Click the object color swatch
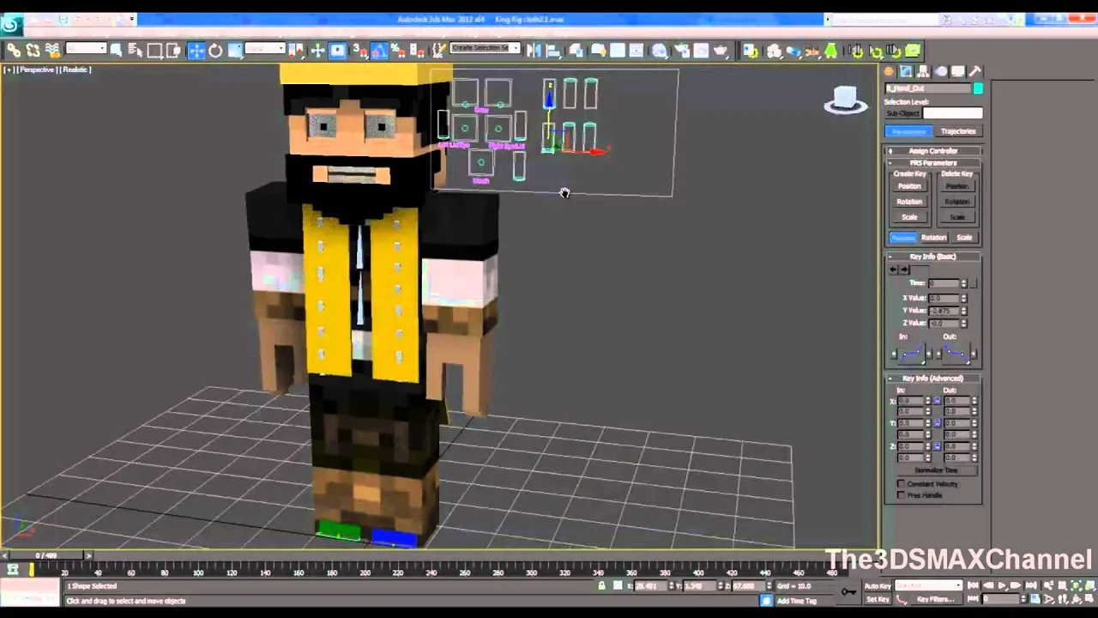Image resolution: width=1098 pixels, height=618 pixels. tap(978, 88)
